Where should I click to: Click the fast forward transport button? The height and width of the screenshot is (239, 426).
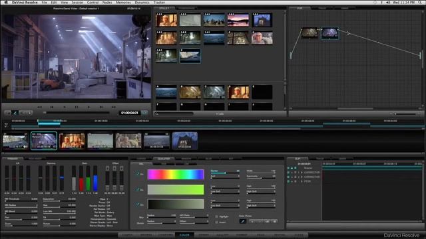[x=114, y=107]
